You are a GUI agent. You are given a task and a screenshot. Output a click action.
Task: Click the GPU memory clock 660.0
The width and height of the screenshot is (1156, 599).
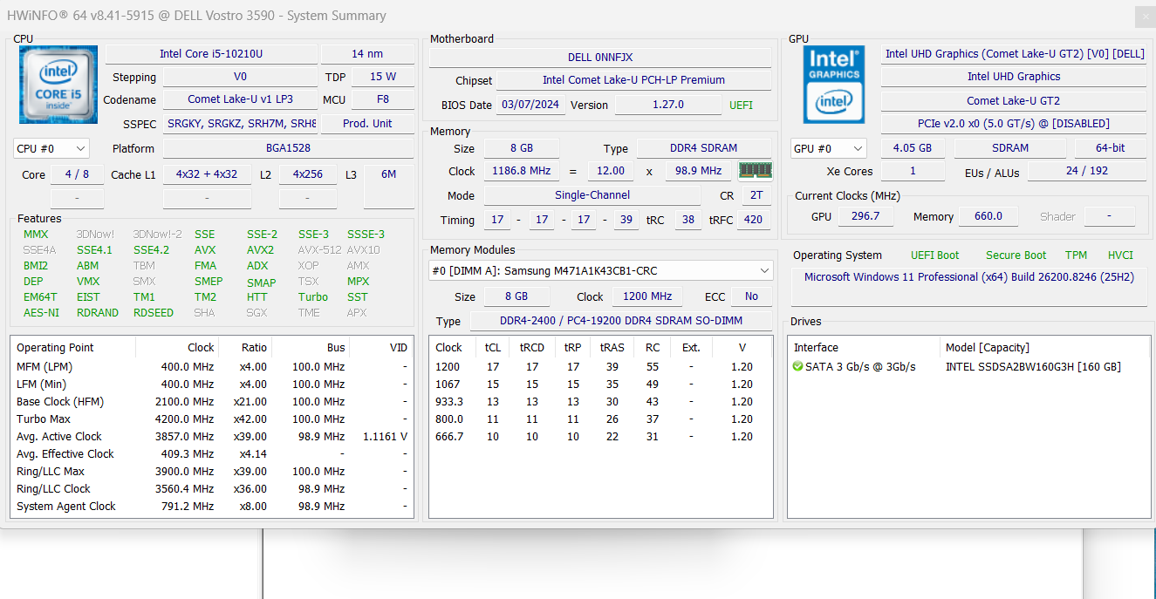[x=988, y=216]
